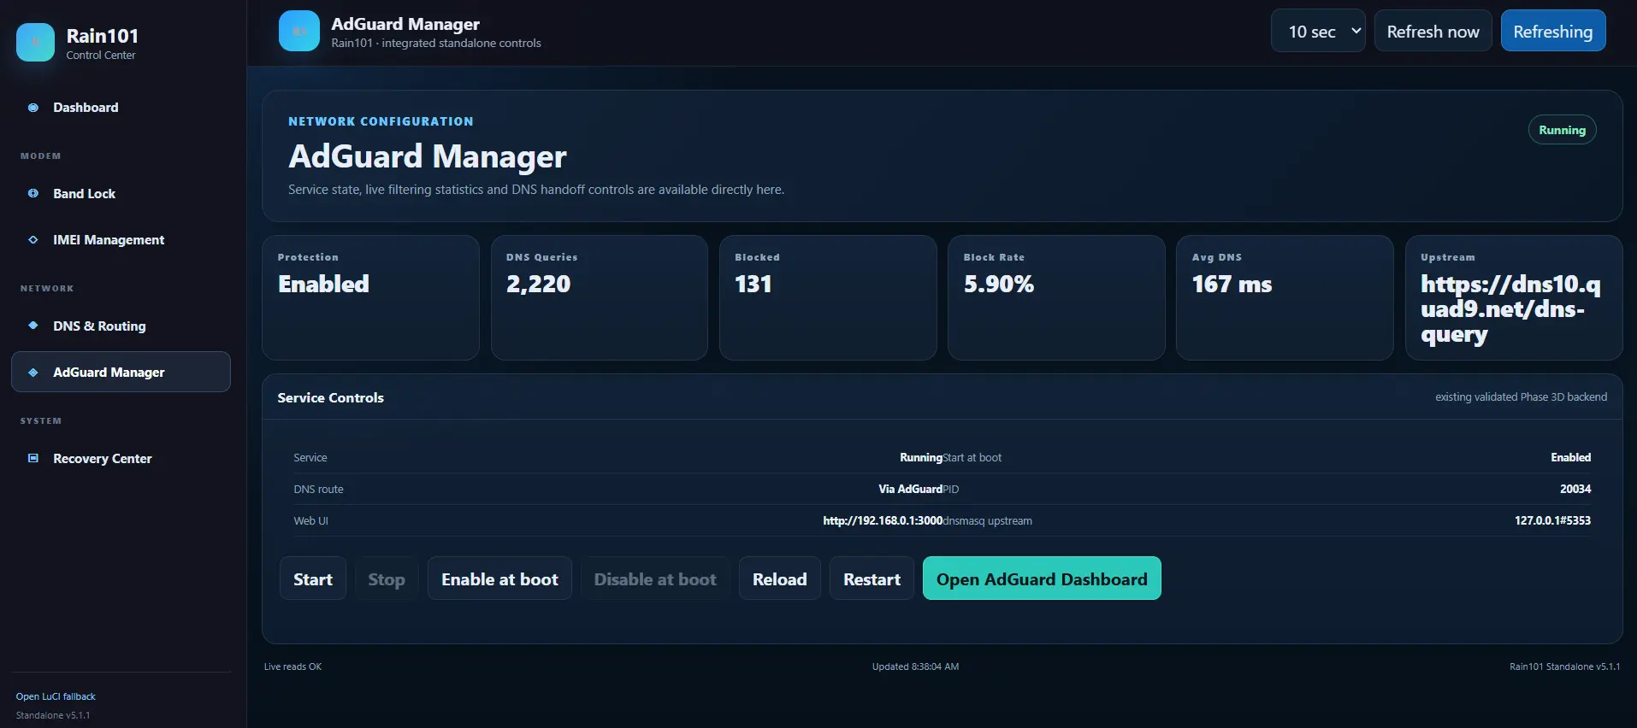Click the Running status badge
This screenshot has height=728, width=1637.
pyautogui.click(x=1562, y=130)
